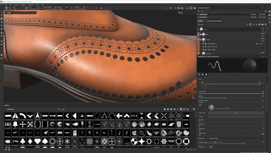Open the Viewport menu
The width and height of the screenshot is (271, 153).
tap(23, 5)
